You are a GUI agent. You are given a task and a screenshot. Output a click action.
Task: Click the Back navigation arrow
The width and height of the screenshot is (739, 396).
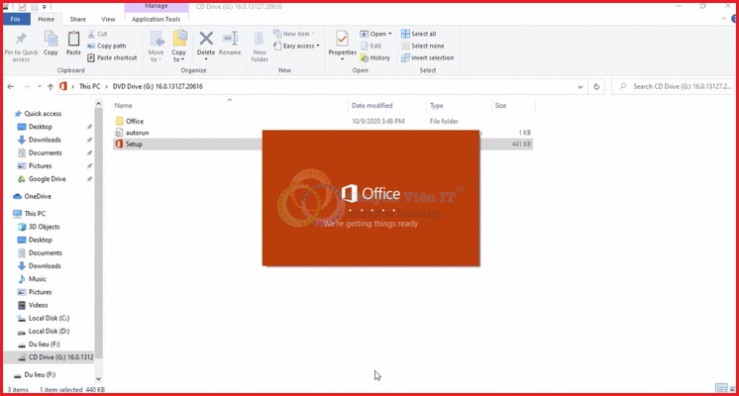tap(10, 87)
